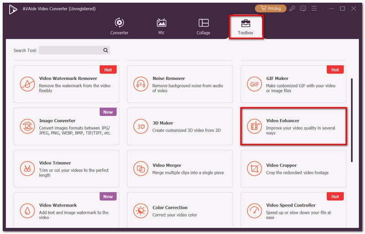
Task: Select Color Correction title text
Action: click(170, 208)
